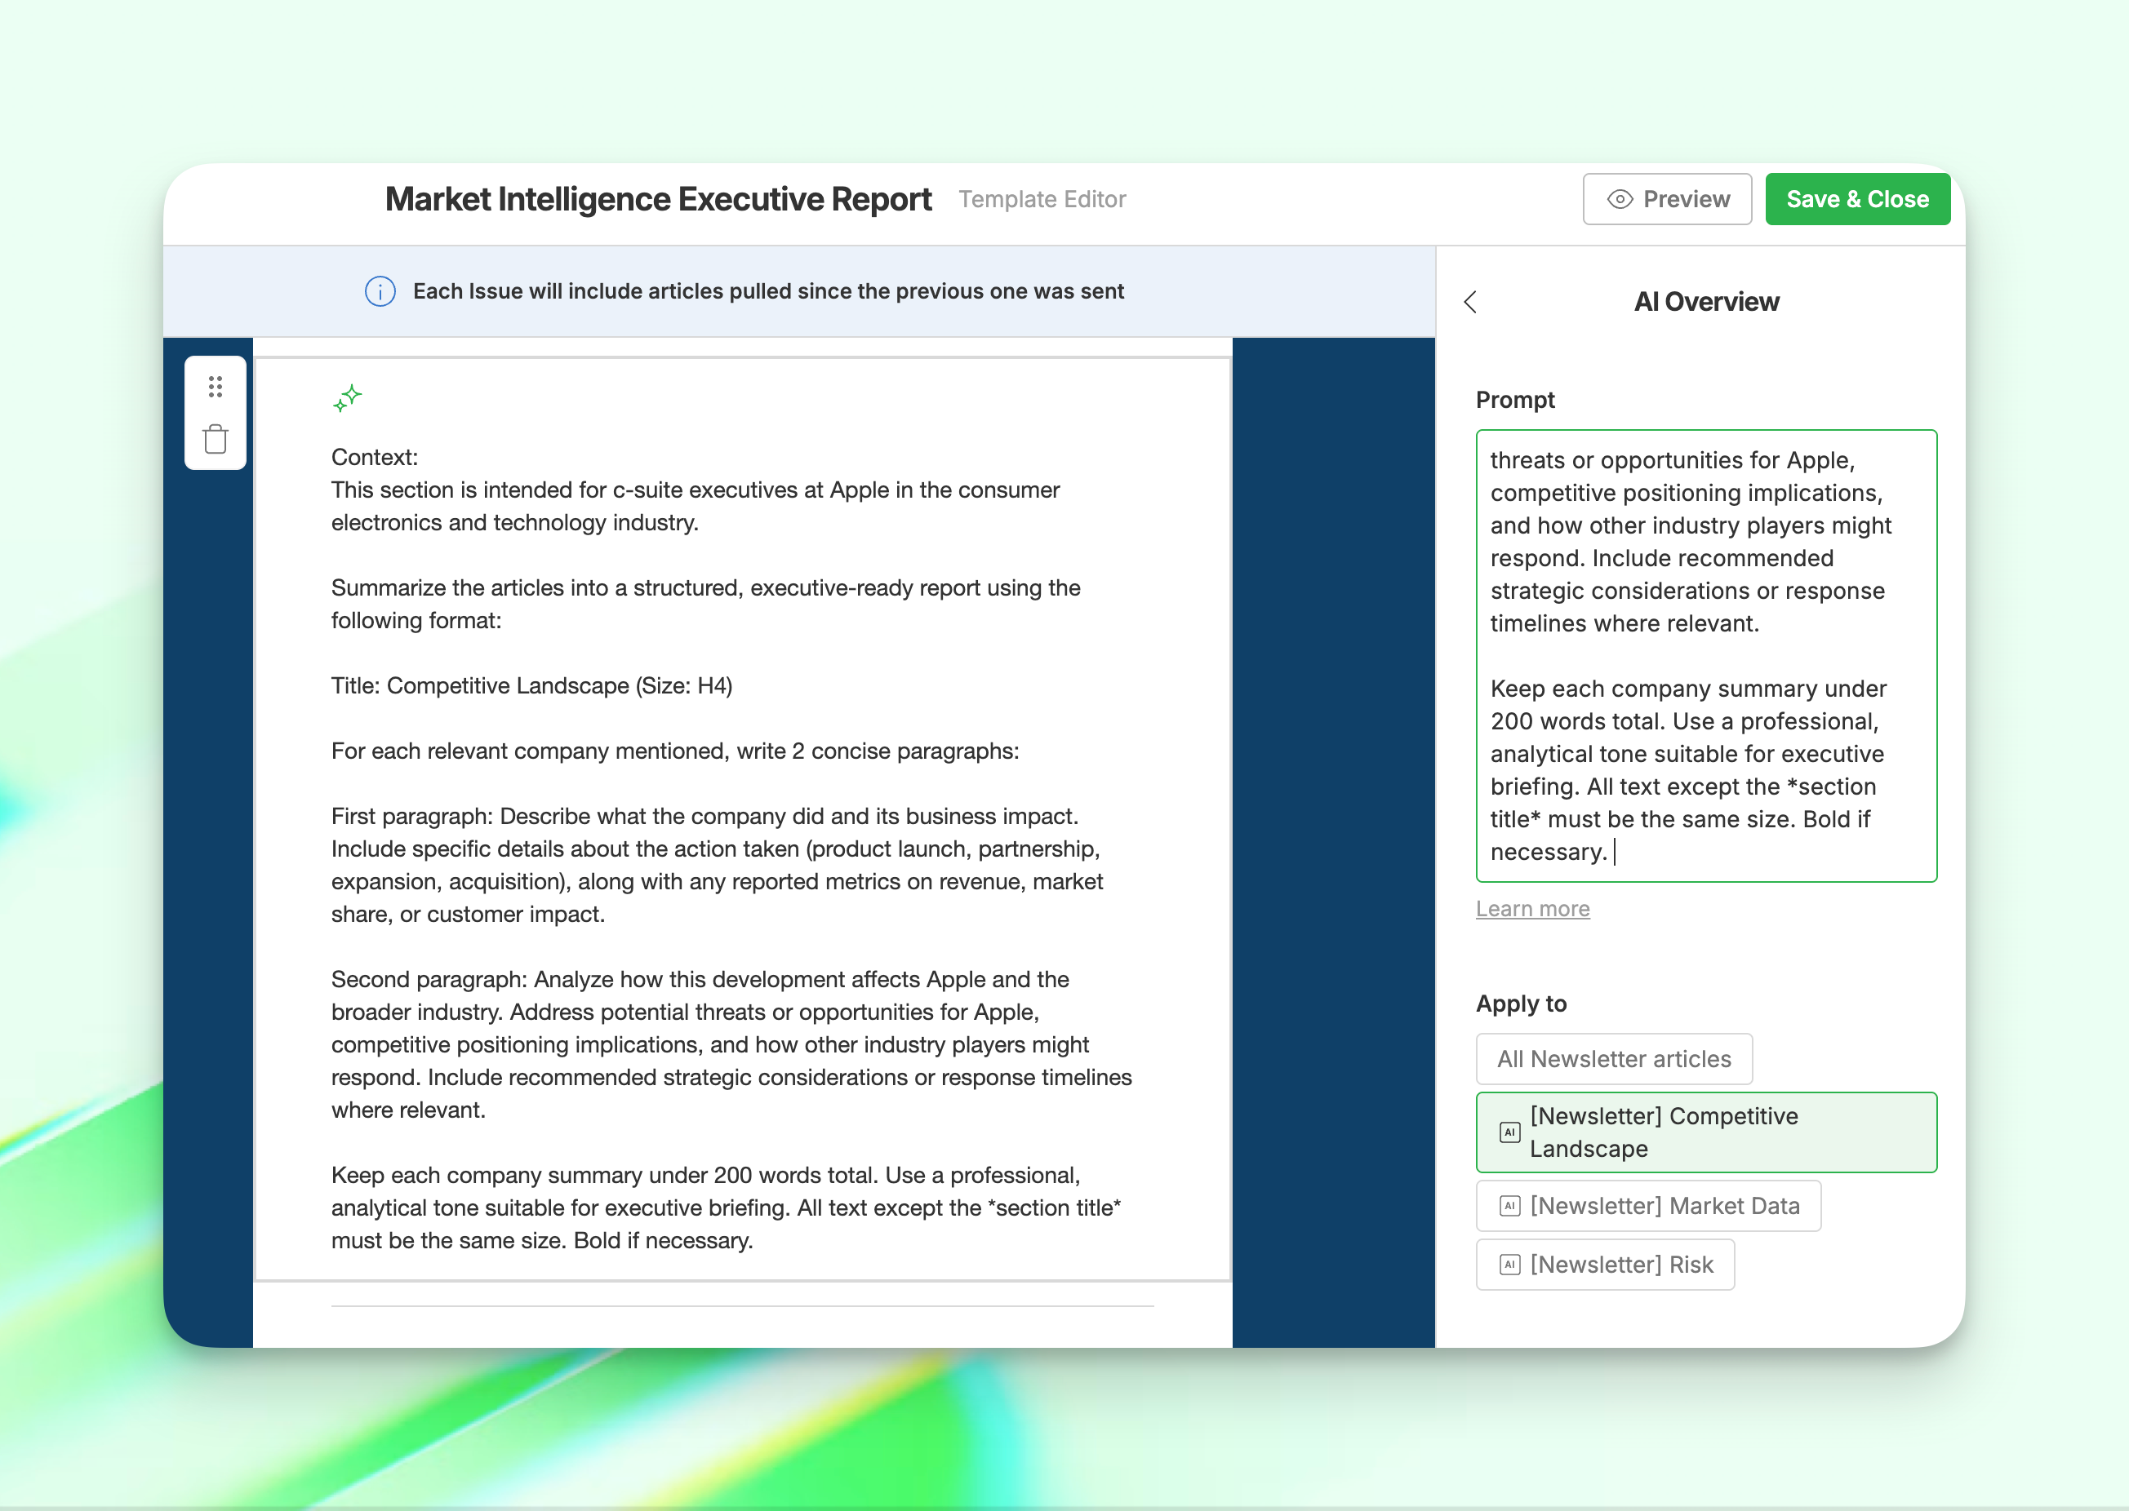Click the info circle icon in the banner

point(380,291)
